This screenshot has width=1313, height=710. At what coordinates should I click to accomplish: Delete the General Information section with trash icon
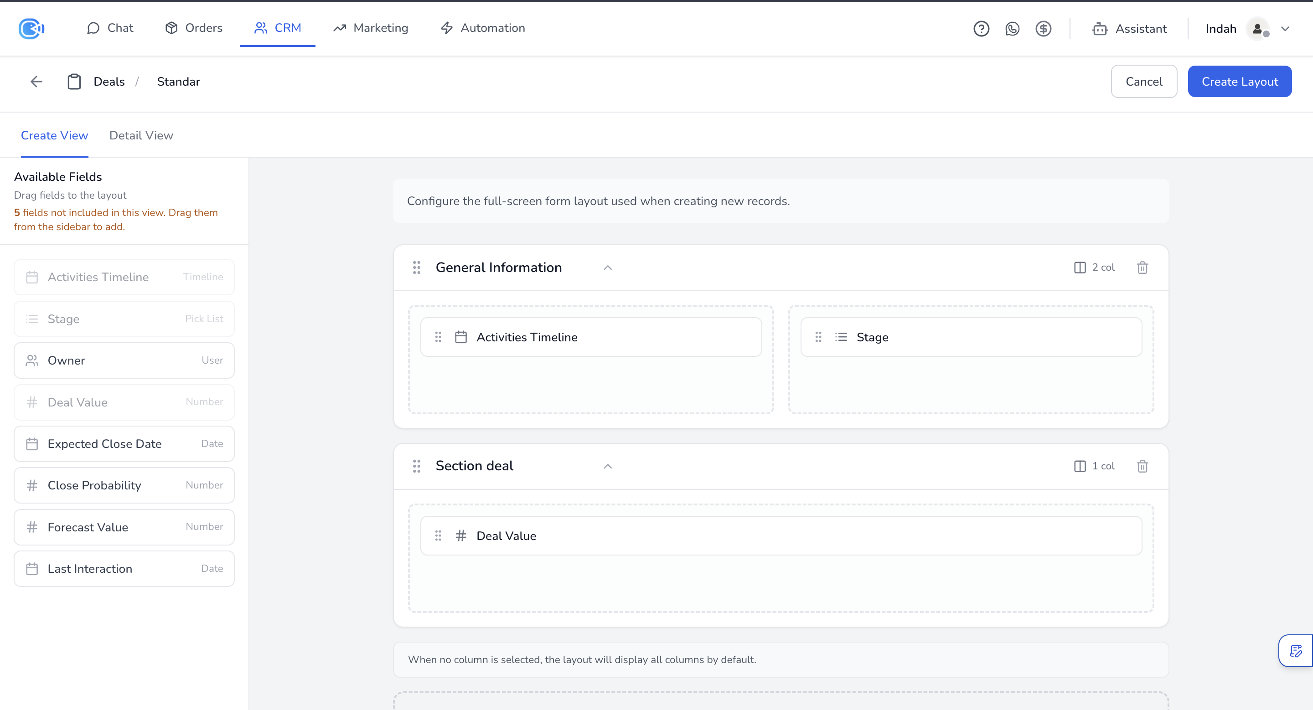[x=1142, y=268]
